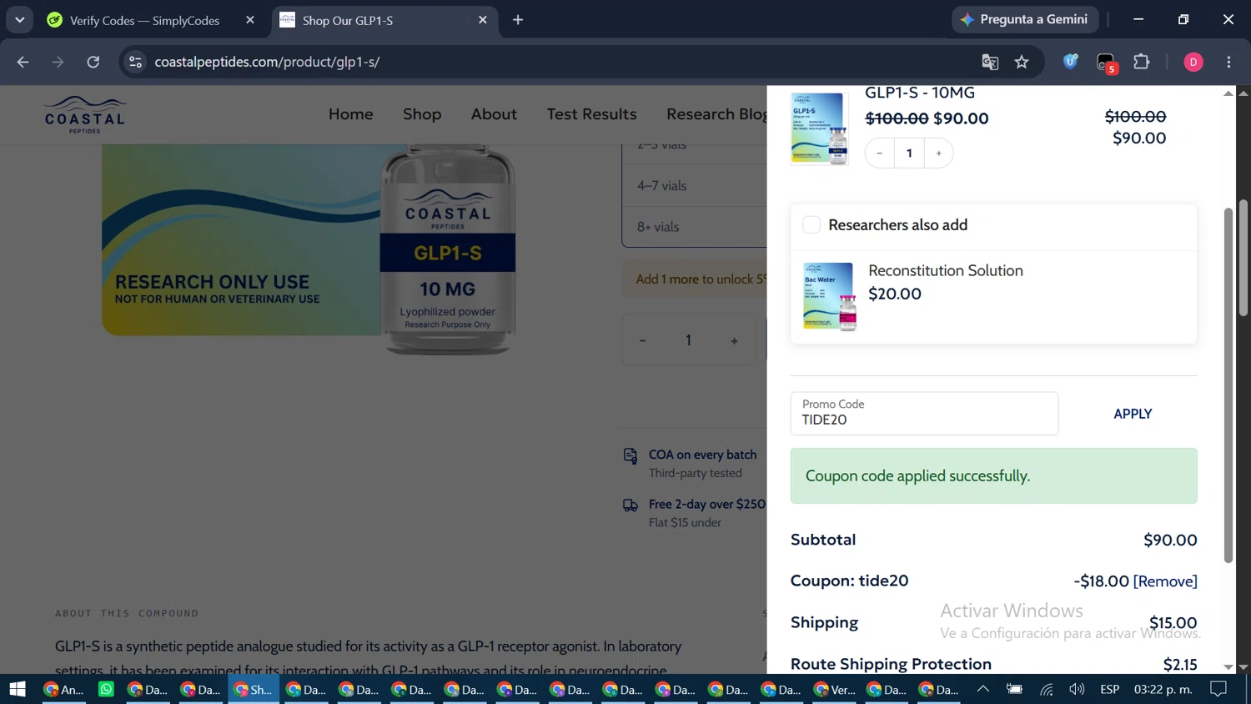Image resolution: width=1251 pixels, height=704 pixels.
Task: Switch to the Verify Codes — SimplyCodes tab
Action: [x=144, y=20]
